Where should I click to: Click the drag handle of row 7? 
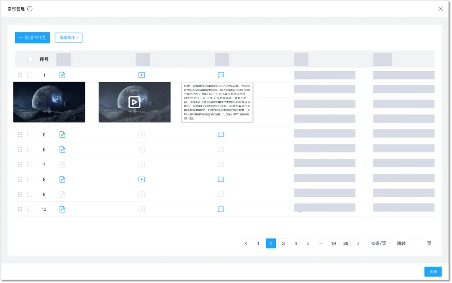(20, 165)
